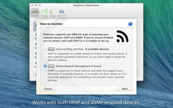173x108 pixels.
Task: Click Next to continue setup
Action: pos(125,89)
